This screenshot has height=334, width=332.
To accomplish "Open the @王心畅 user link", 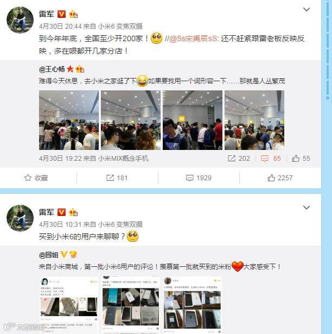I will [x=52, y=69].
